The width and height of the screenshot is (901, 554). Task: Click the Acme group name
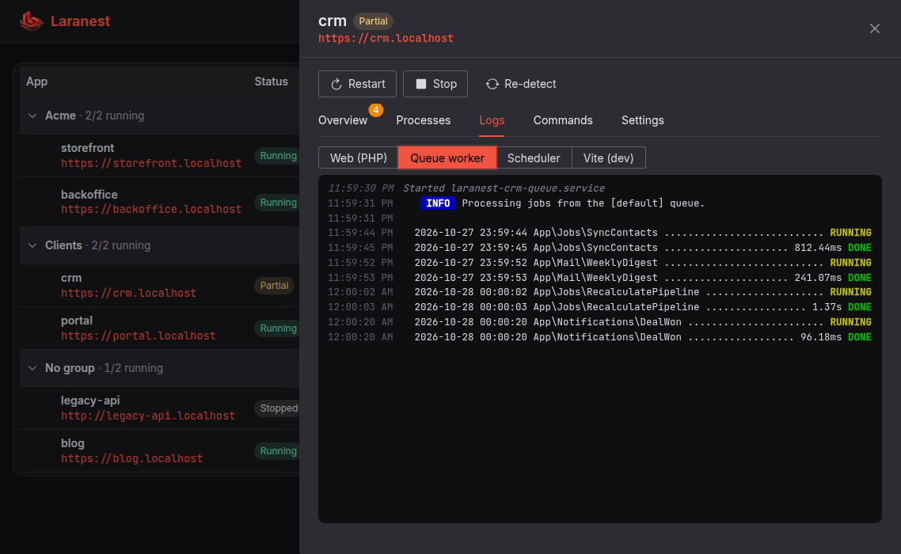pos(60,116)
